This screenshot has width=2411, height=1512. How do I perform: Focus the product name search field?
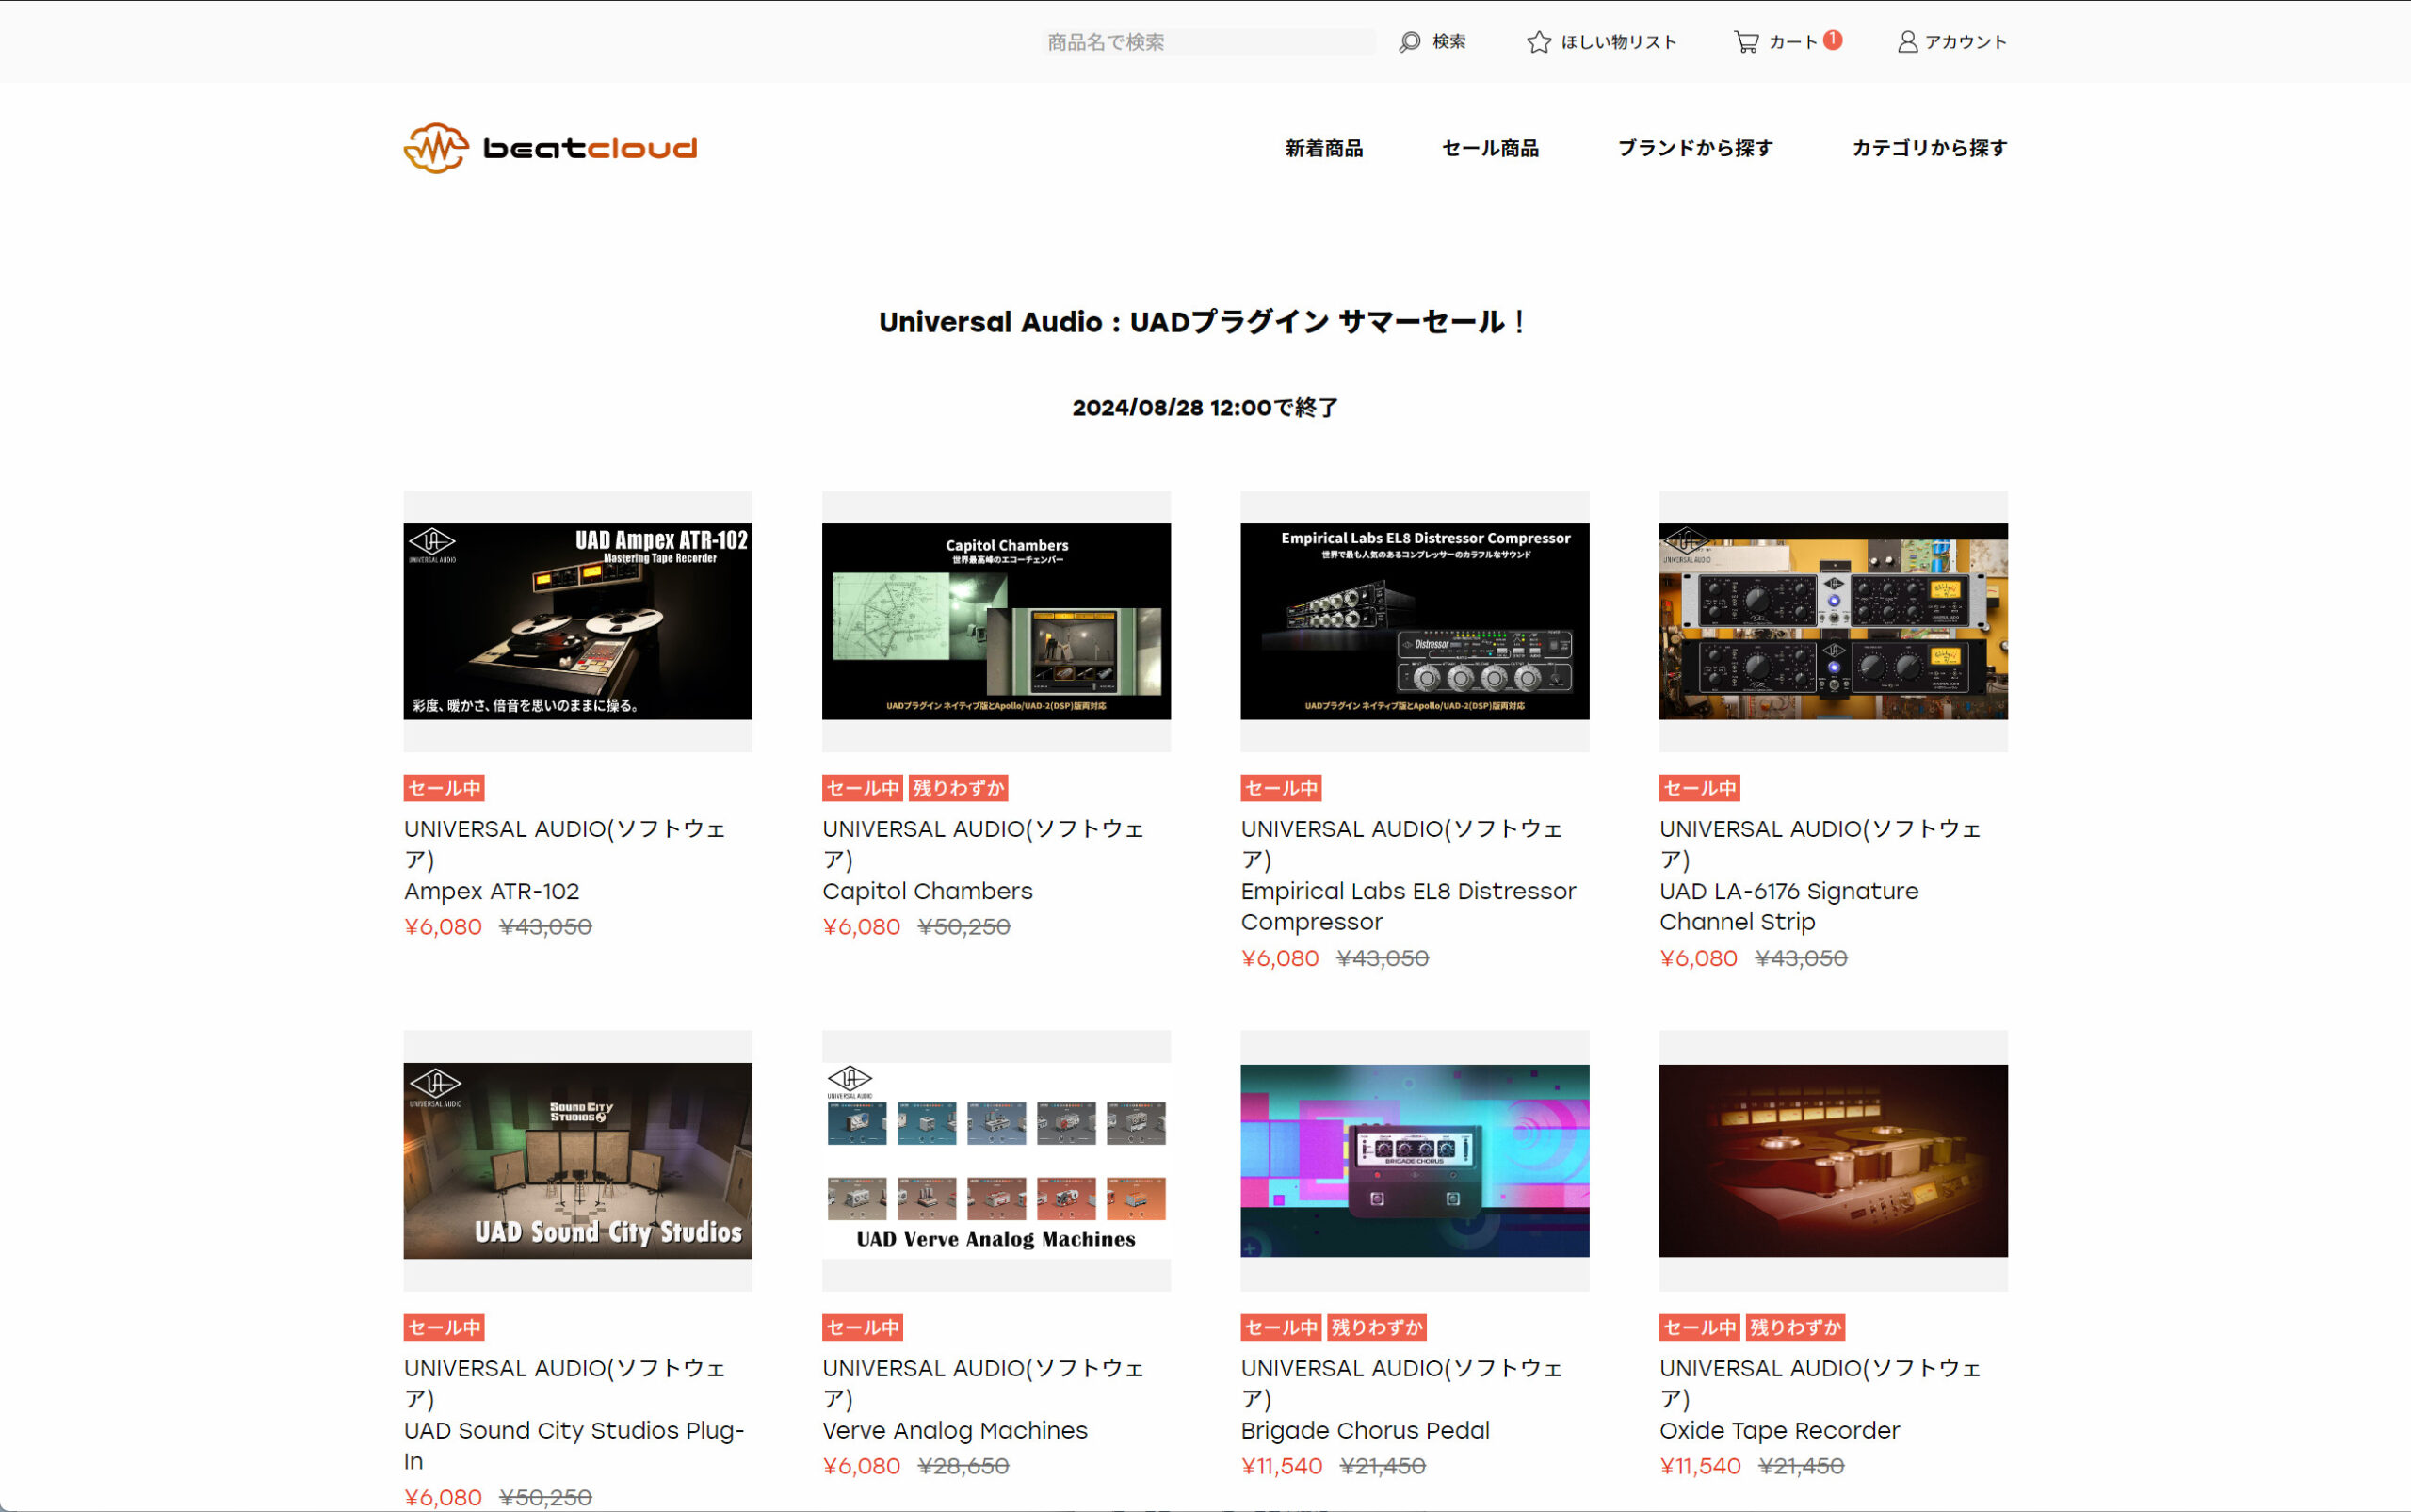[1208, 42]
